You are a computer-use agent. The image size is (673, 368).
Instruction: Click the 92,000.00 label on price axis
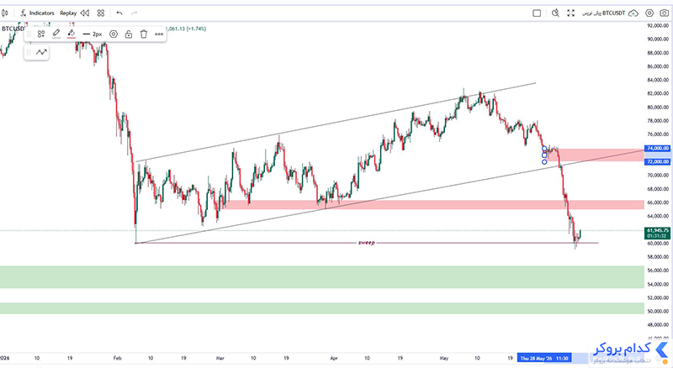click(658, 26)
